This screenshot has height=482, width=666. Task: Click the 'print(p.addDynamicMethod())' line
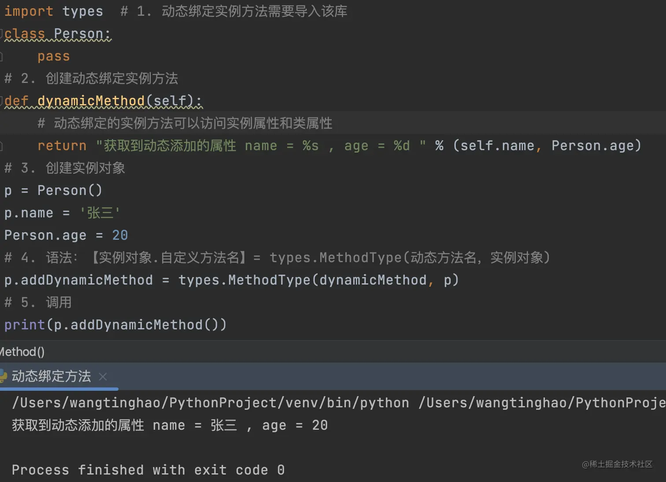click(115, 325)
